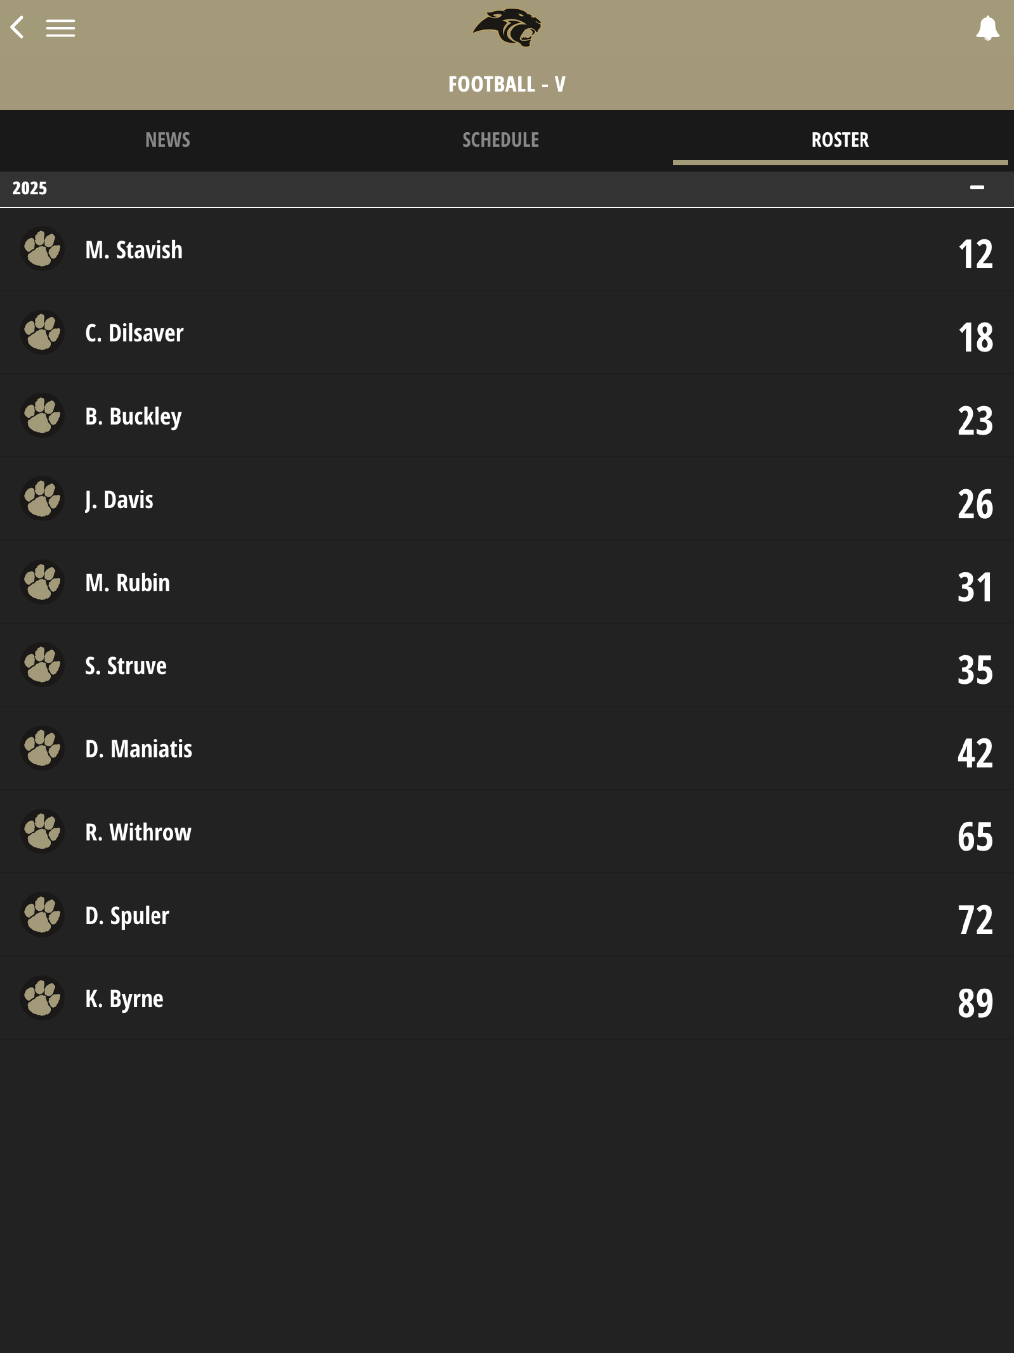1014x1353 pixels.
Task: Tap paw icon next to M. Stavish
Action: point(42,249)
